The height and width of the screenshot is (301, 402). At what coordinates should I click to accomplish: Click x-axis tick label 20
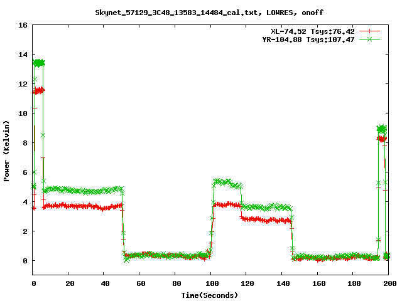tap(70, 283)
